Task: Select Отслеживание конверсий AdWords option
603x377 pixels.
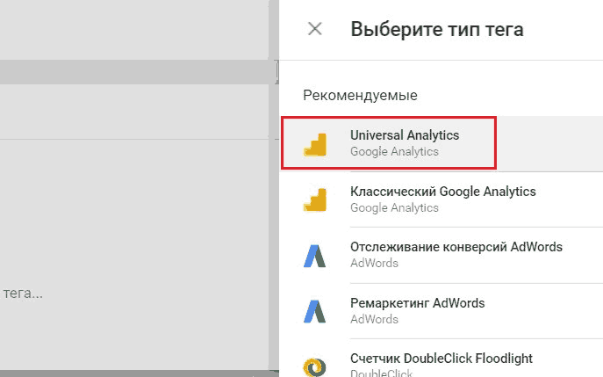Action: (456, 247)
